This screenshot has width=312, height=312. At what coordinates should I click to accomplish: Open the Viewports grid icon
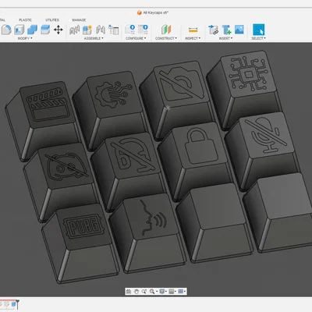click(180, 292)
